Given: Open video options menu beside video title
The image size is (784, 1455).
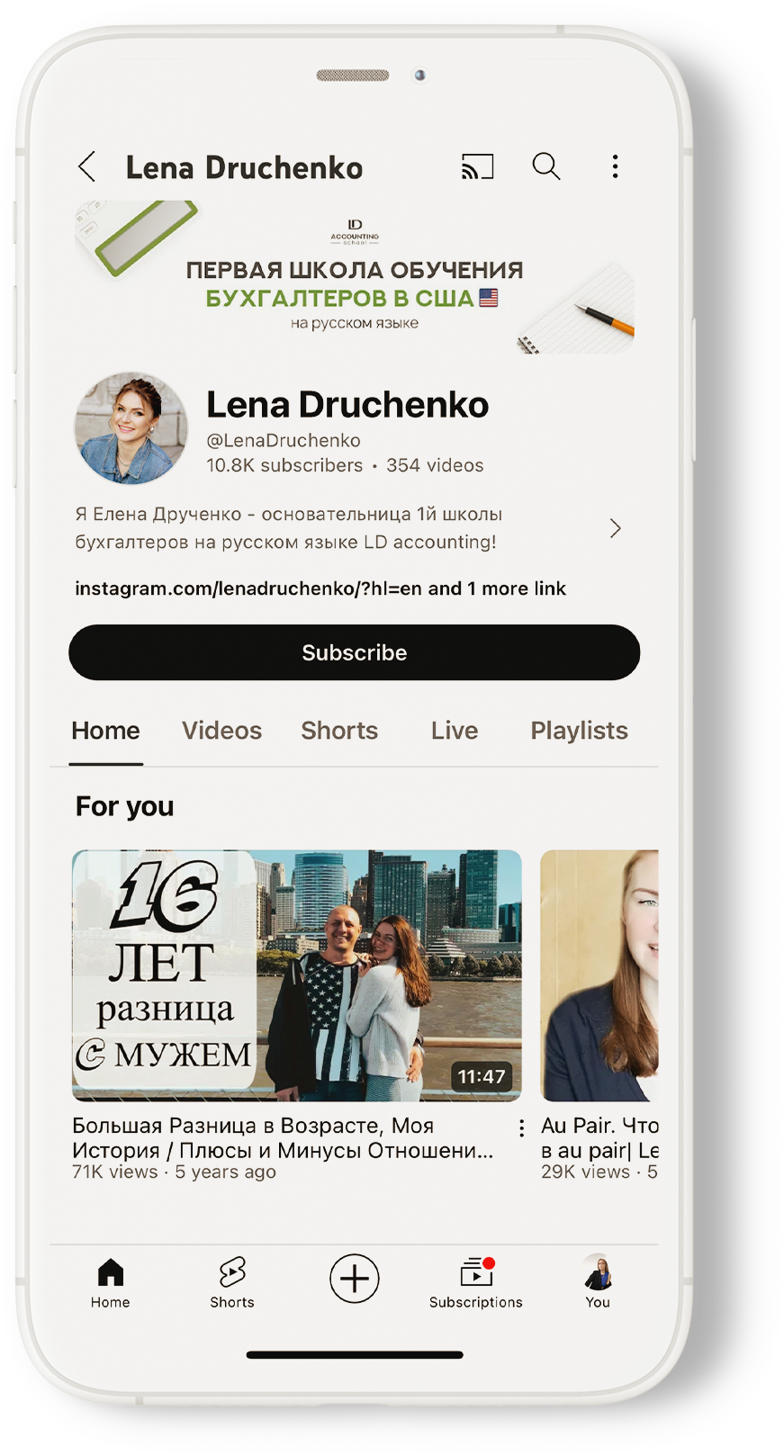Looking at the screenshot, I should tap(521, 1127).
